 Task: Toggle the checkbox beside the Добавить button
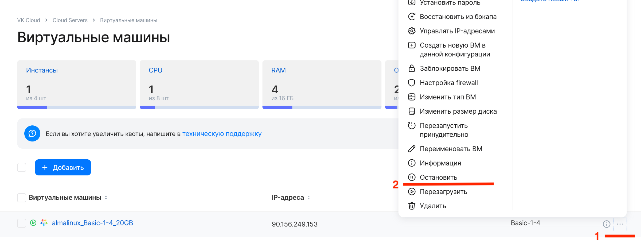tap(22, 167)
